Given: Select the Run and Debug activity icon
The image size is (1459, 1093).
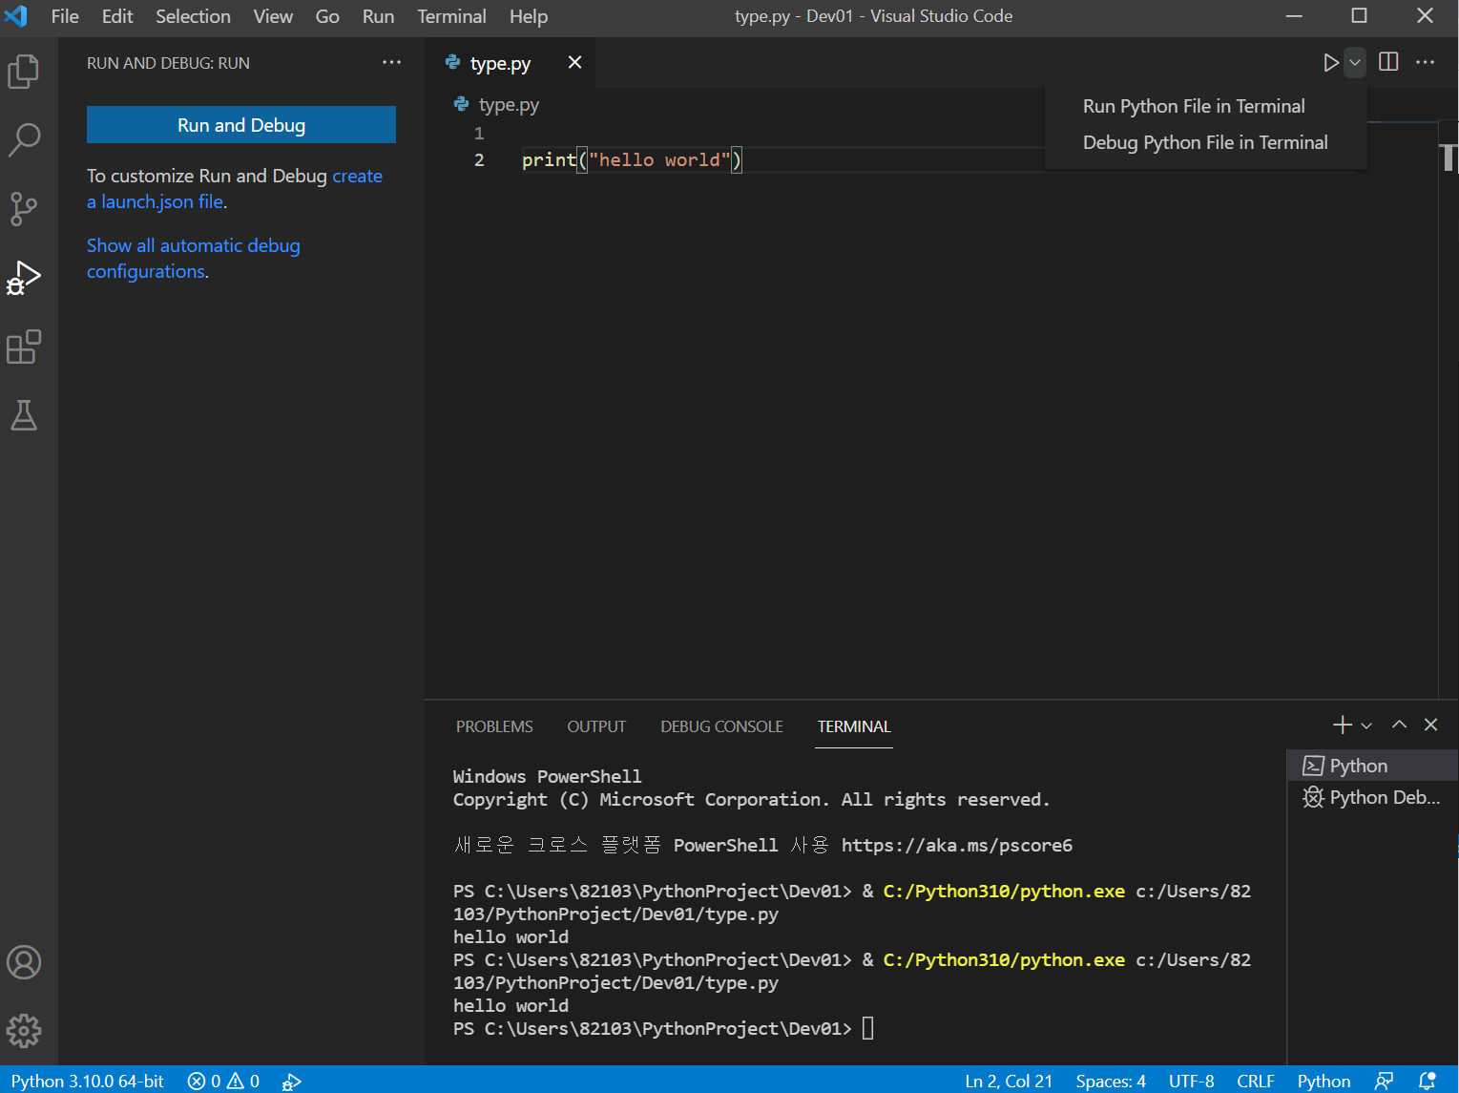Looking at the screenshot, I should click(24, 278).
